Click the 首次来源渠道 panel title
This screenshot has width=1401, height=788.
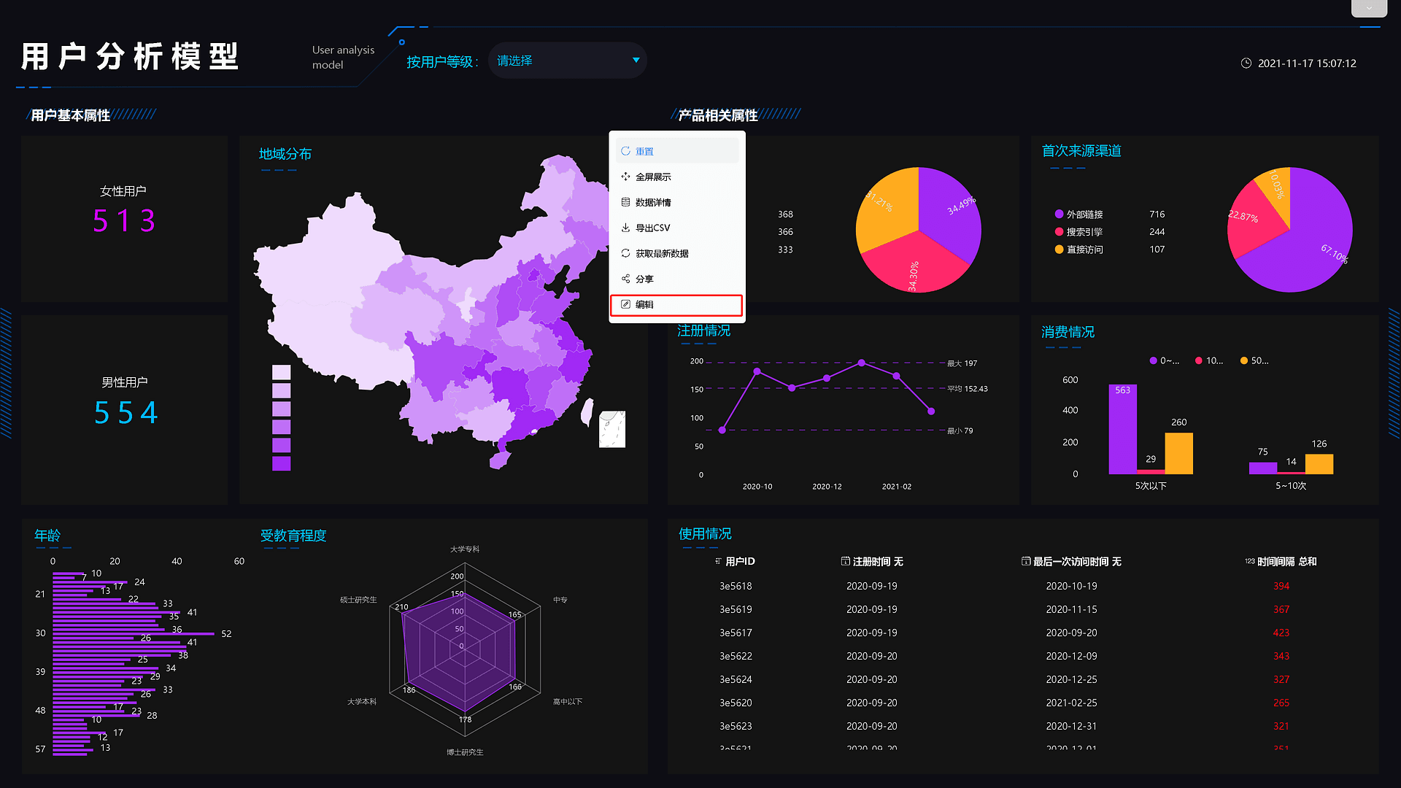click(1081, 151)
